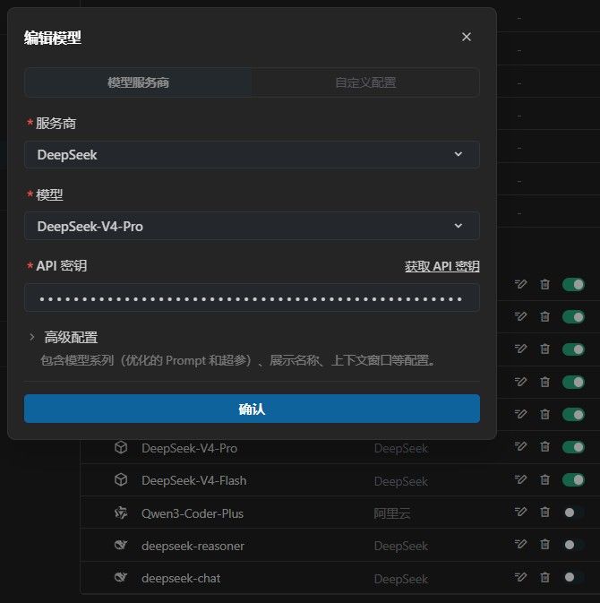Delete the Qwen3-Coder-Plus model
Screen dimensions: 600x603
coord(544,512)
